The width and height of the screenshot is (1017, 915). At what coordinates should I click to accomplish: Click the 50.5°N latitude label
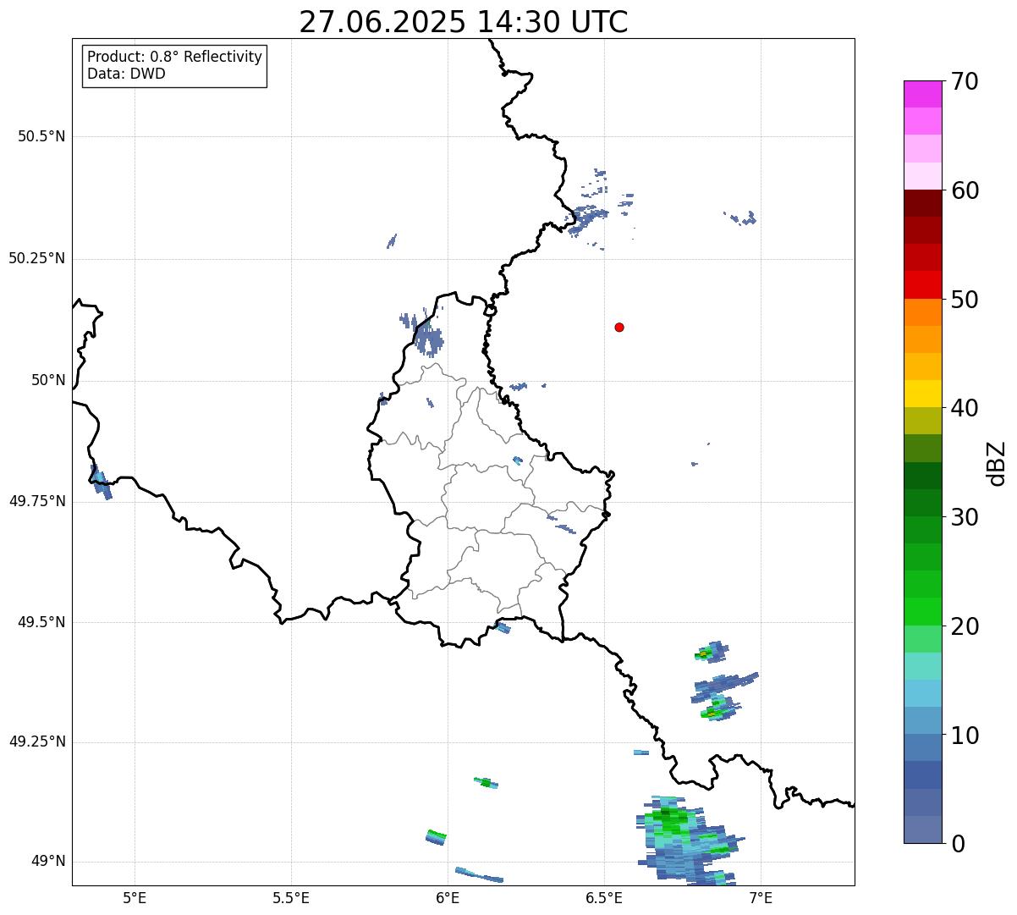click(41, 136)
